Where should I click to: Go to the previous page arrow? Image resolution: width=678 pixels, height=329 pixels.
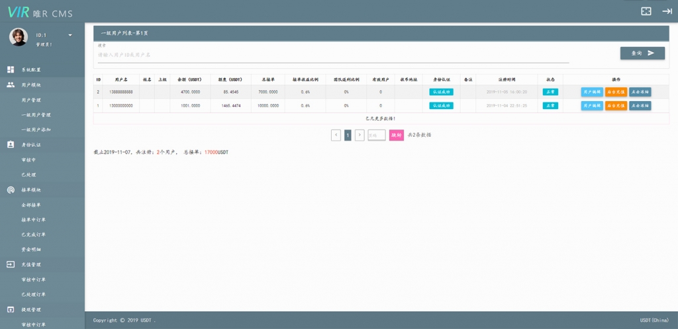tap(336, 135)
